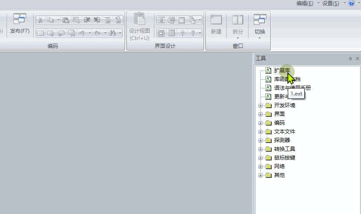Pin the 工具 panel with the pushpin icon
The image size is (361, 214).
pyautogui.click(x=350, y=59)
